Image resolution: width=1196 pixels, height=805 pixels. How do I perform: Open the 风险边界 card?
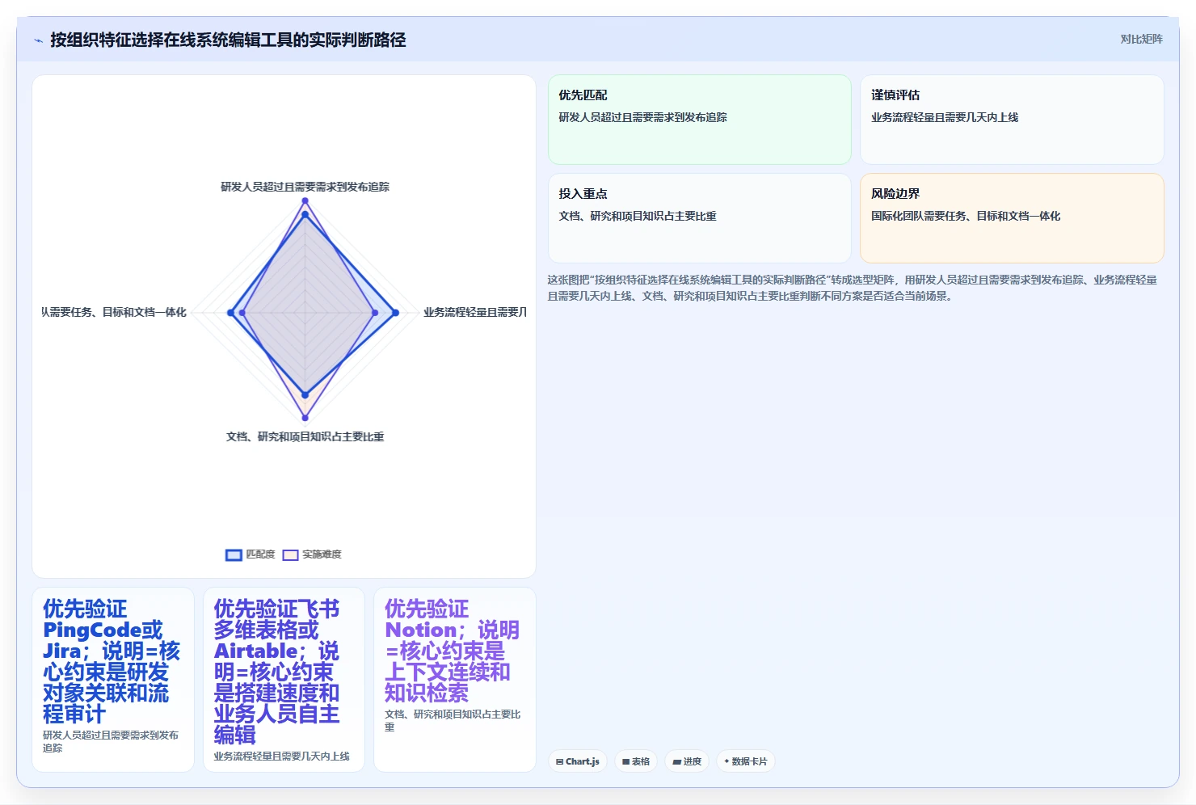pyautogui.click(x=1012, y=218)
